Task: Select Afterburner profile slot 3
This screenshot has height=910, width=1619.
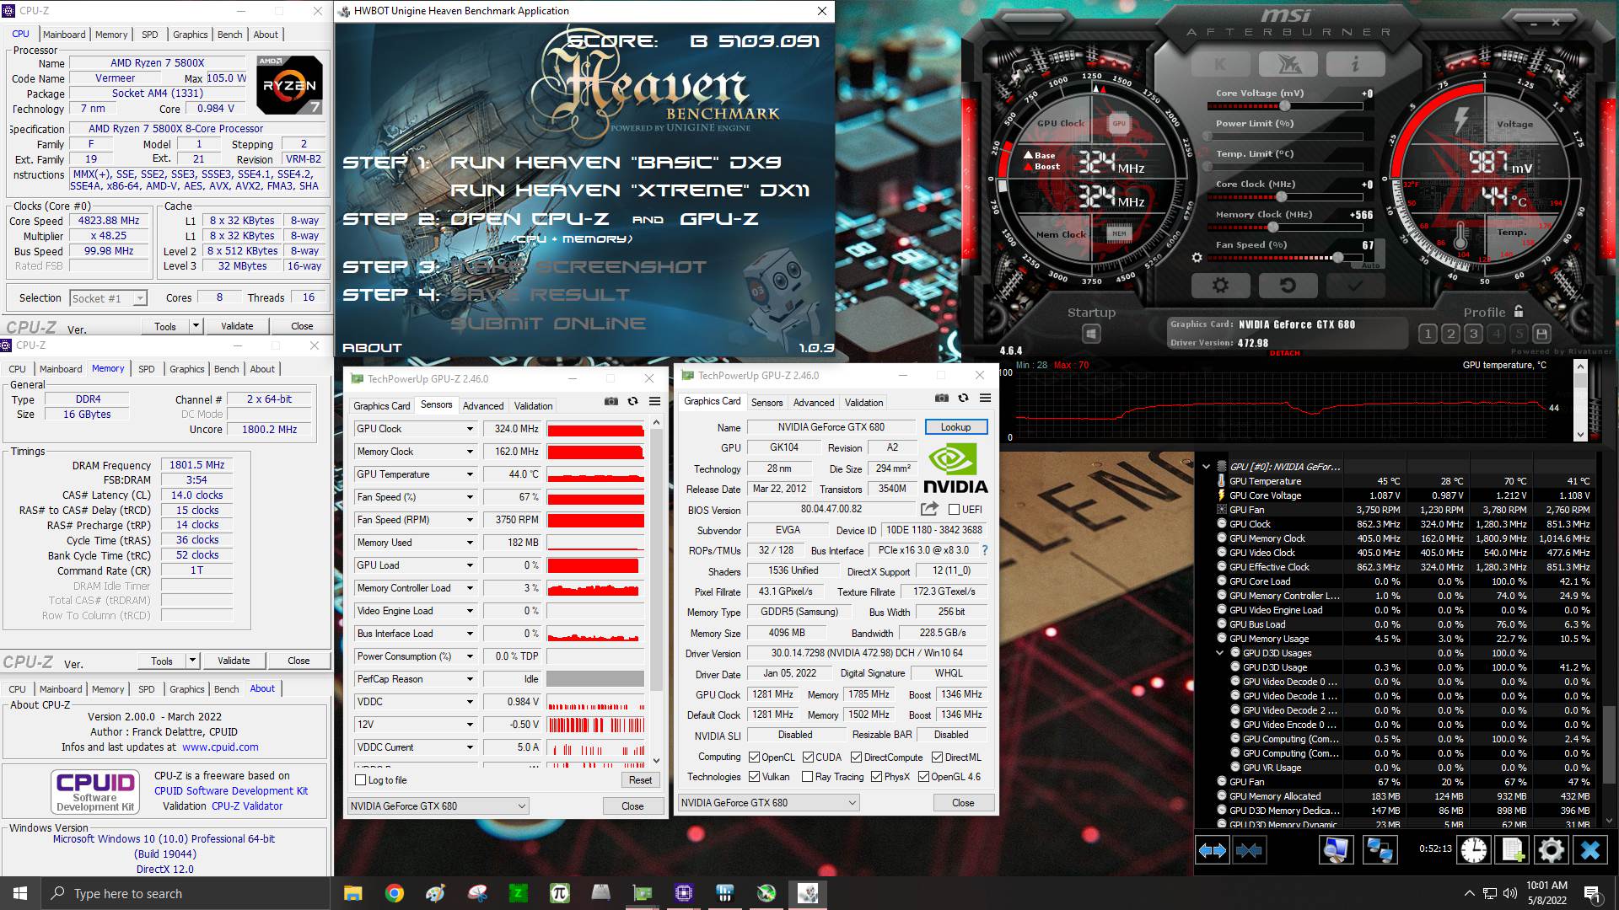Action: [x=1473, y=334]
